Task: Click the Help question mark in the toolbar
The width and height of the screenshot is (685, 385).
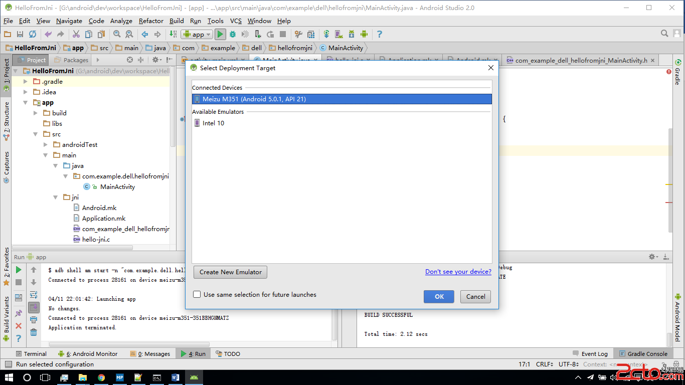Action: tap(380, 34)
